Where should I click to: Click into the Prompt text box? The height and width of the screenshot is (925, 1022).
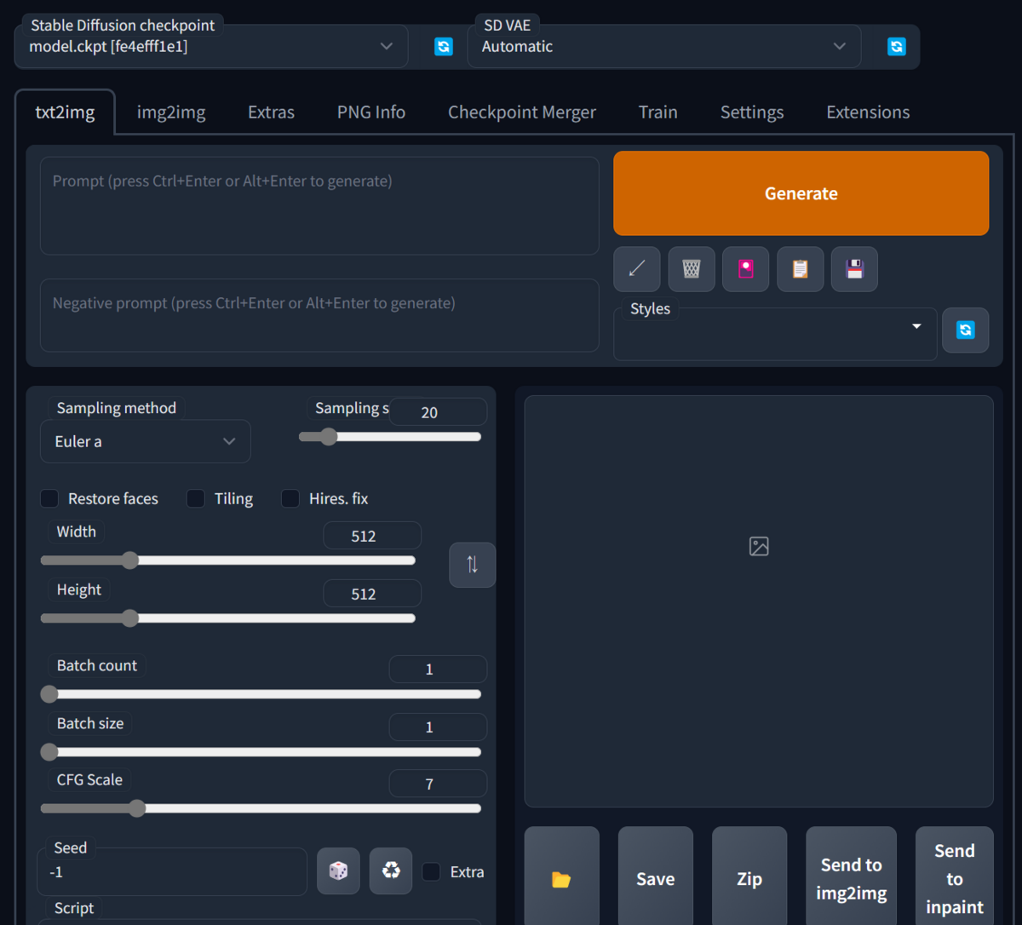pos(319,205)
